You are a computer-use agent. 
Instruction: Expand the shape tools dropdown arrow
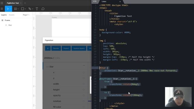click(x=25, y=9)
